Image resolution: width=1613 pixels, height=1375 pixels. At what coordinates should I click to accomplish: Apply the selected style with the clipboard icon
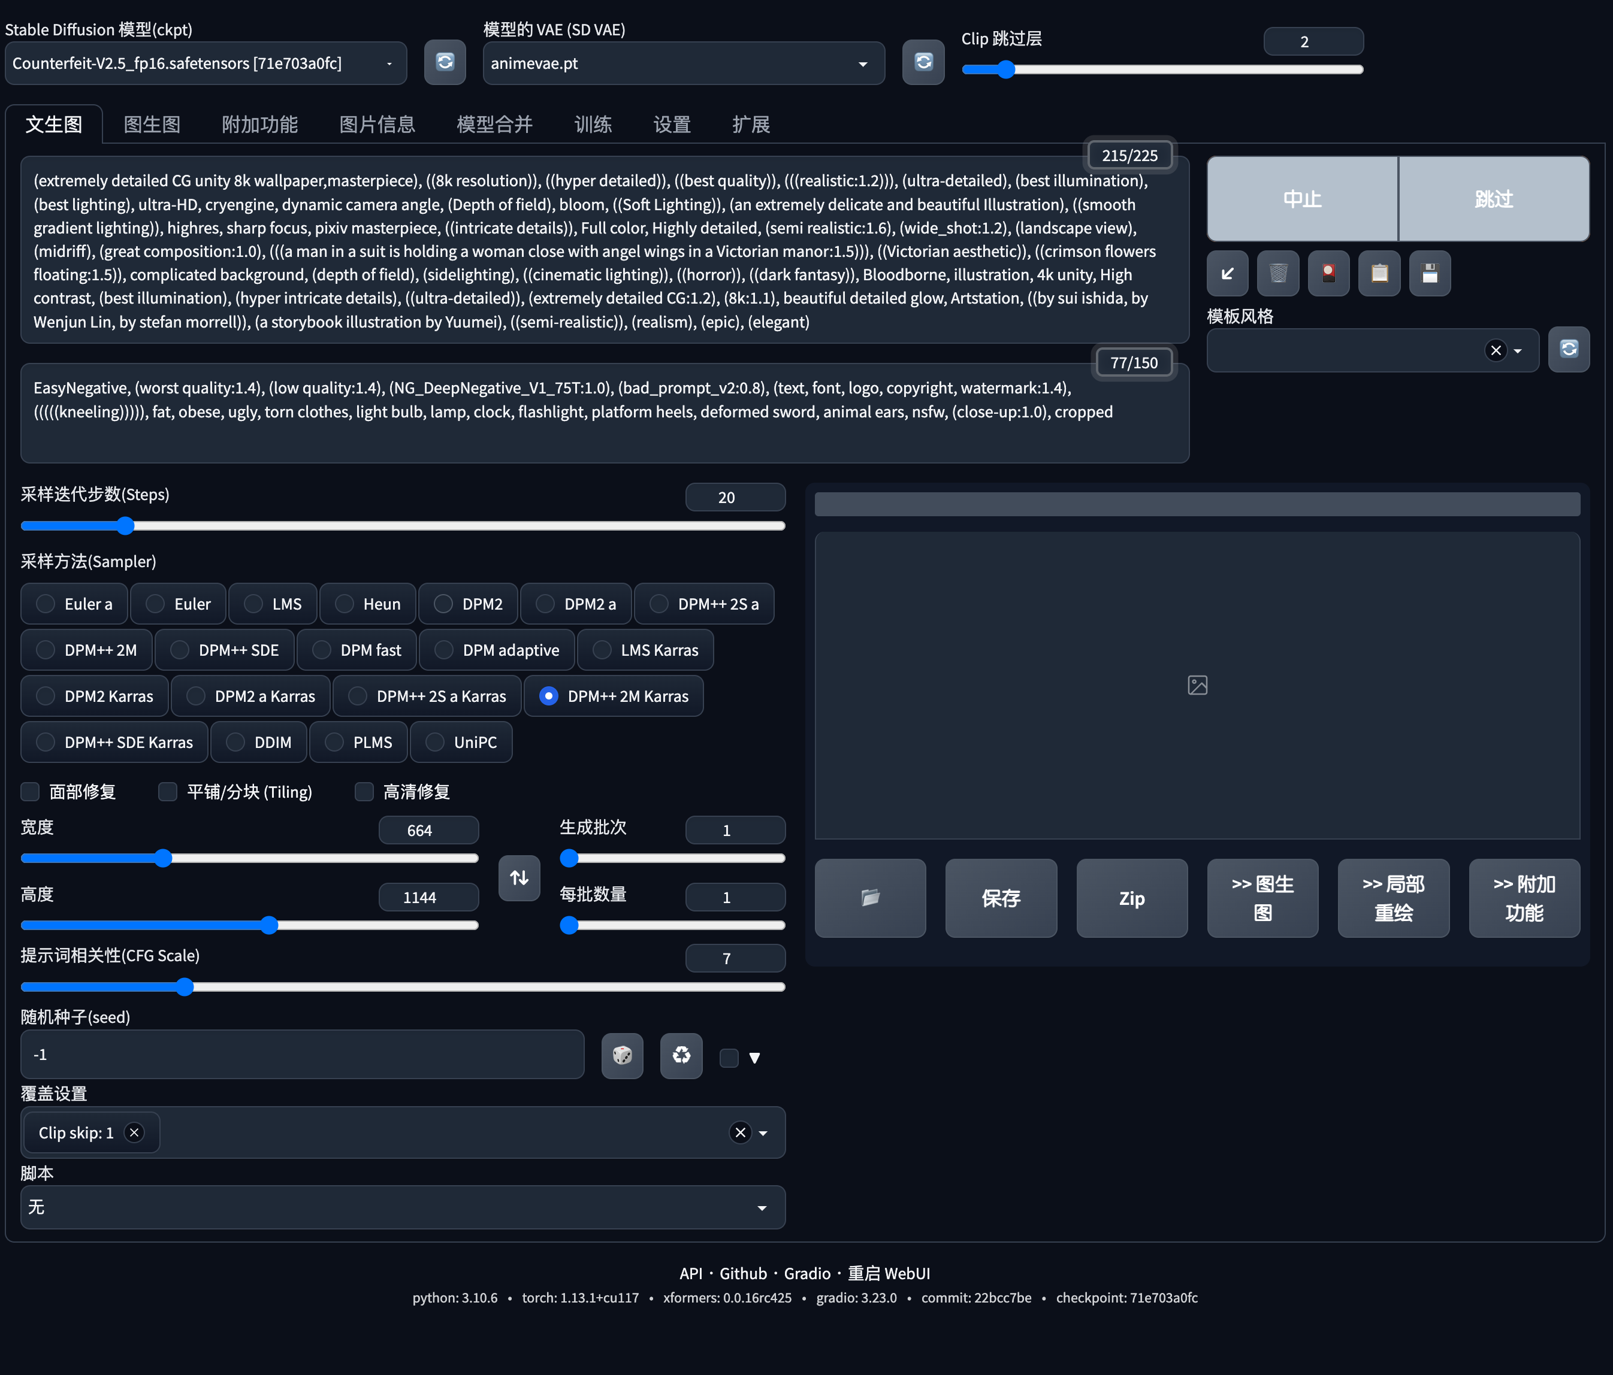click(x=1379, y=273)
